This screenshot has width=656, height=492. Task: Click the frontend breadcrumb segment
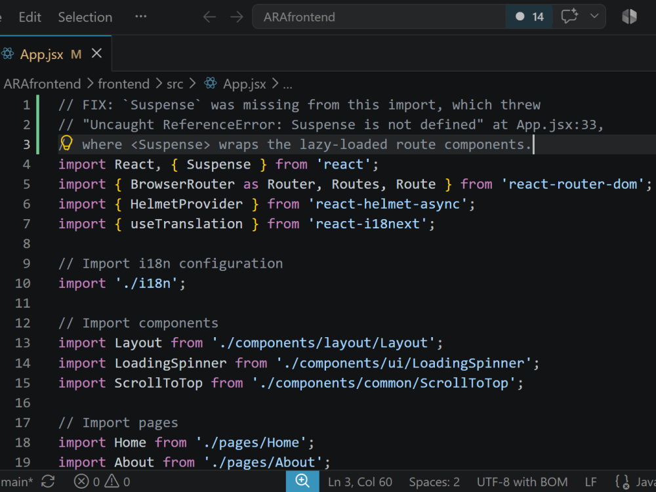pyautogui.click(x=123, y=84)
